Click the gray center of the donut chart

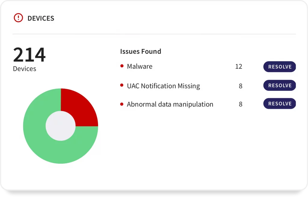point(60,126)
